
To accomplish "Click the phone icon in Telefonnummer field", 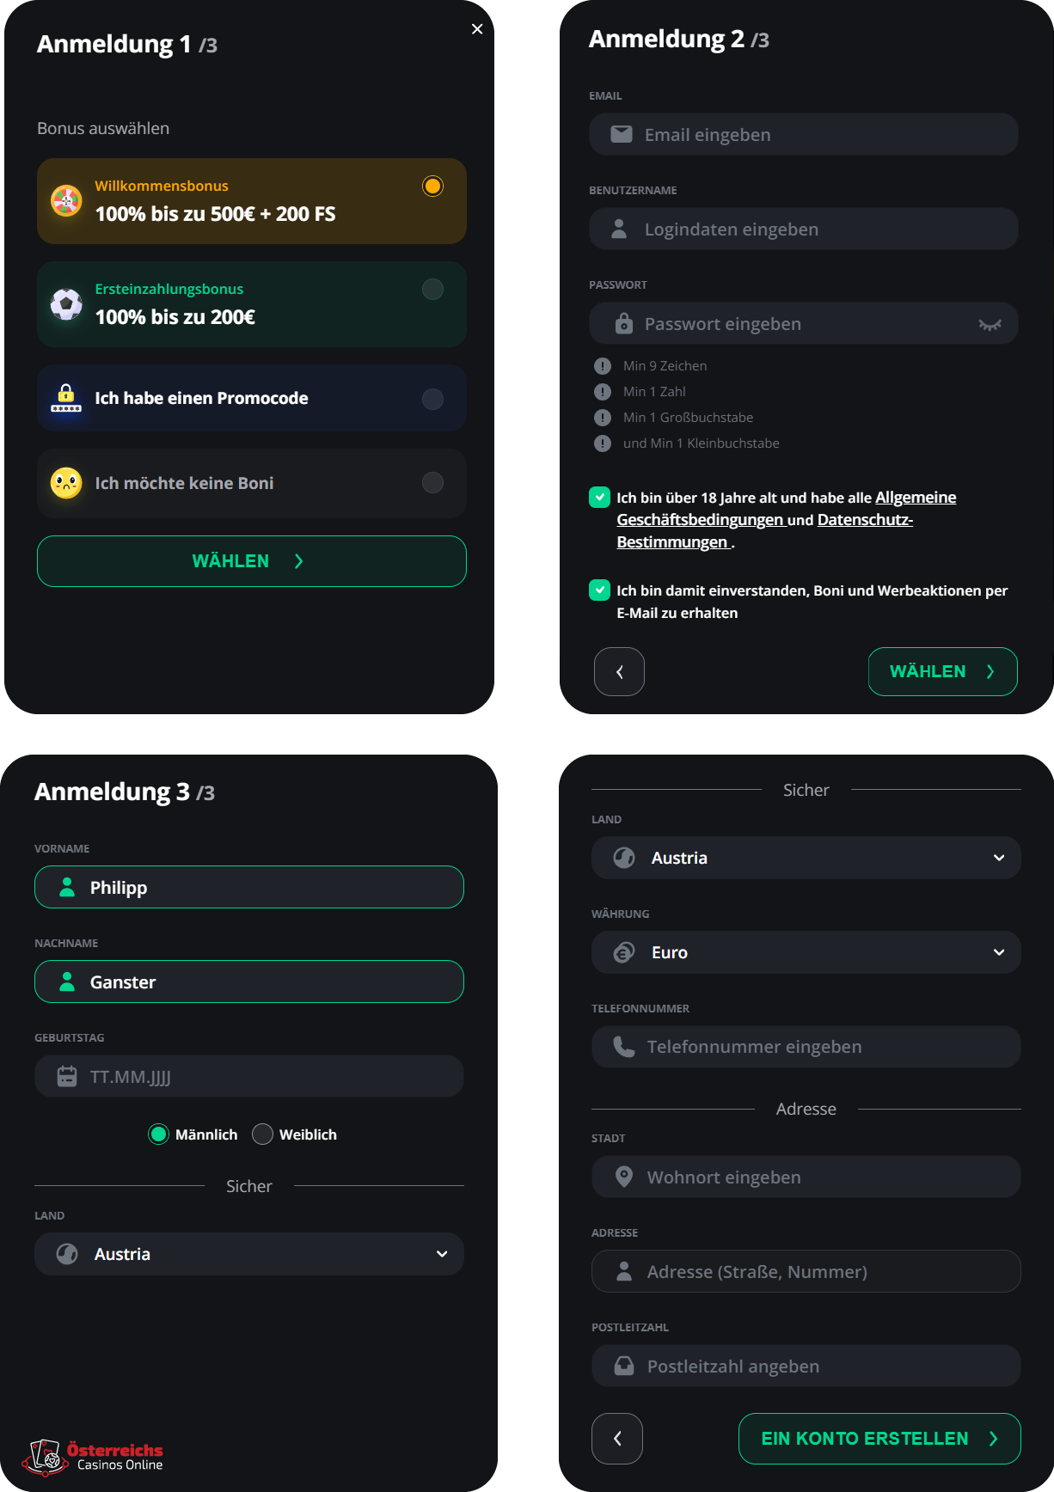I will [623, 1046].
